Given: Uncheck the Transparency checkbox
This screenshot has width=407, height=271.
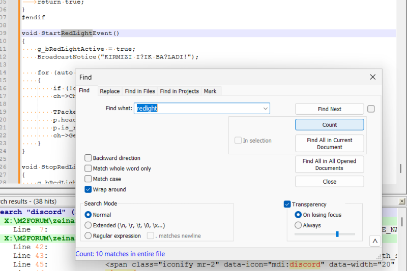Looking at the screenshot, I should (287, 204).
